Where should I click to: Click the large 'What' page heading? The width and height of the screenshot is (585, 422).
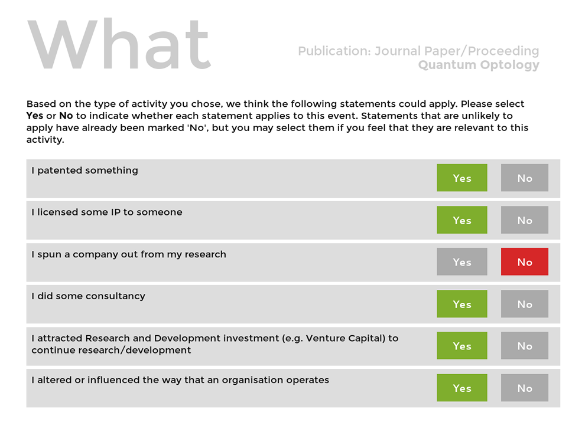119,44
